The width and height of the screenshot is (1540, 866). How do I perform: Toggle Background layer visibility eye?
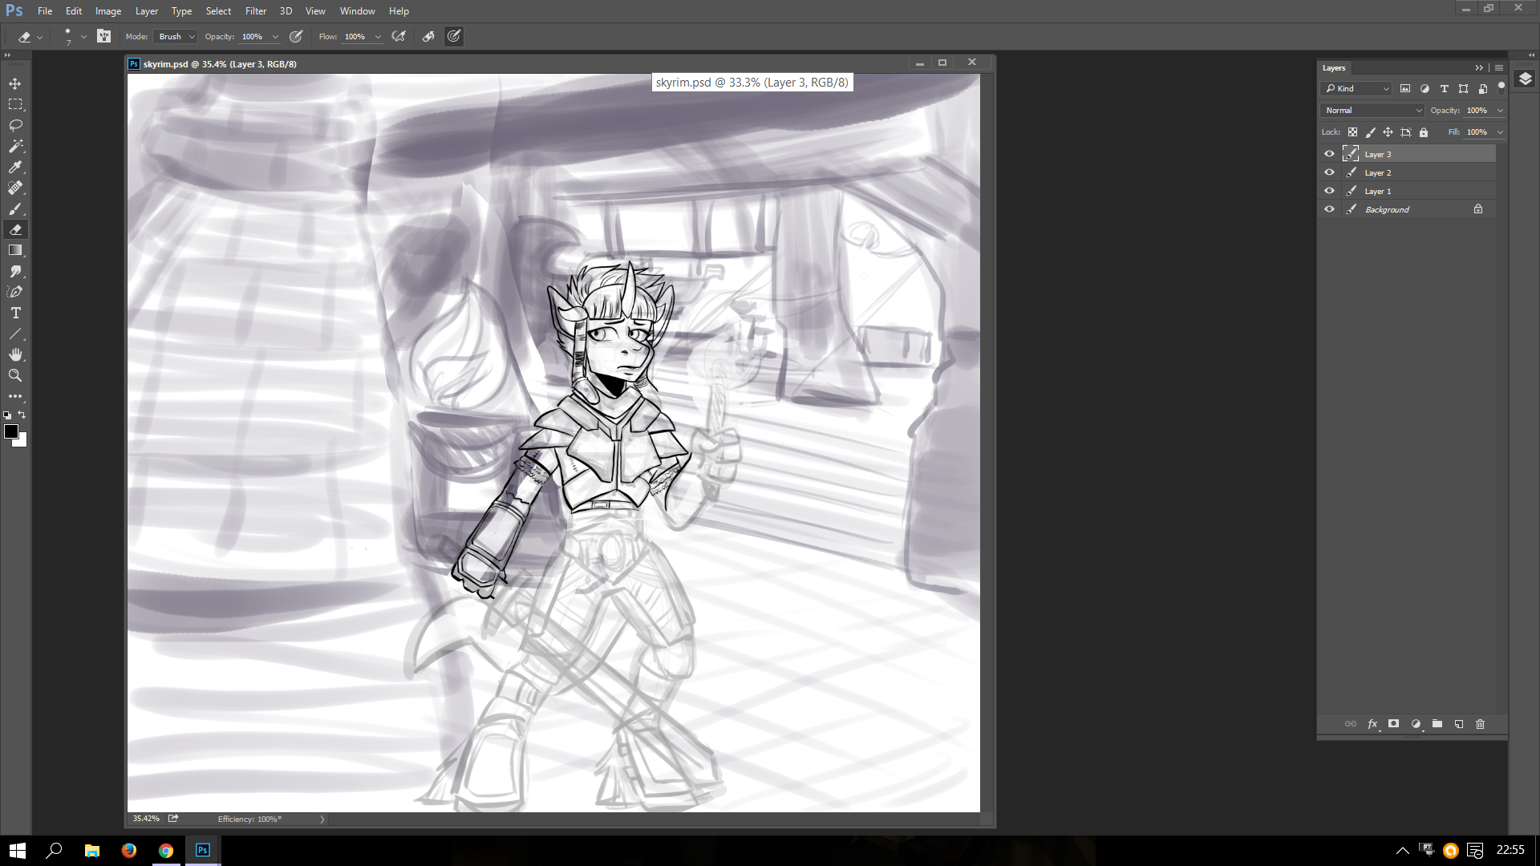(1329, 209)
